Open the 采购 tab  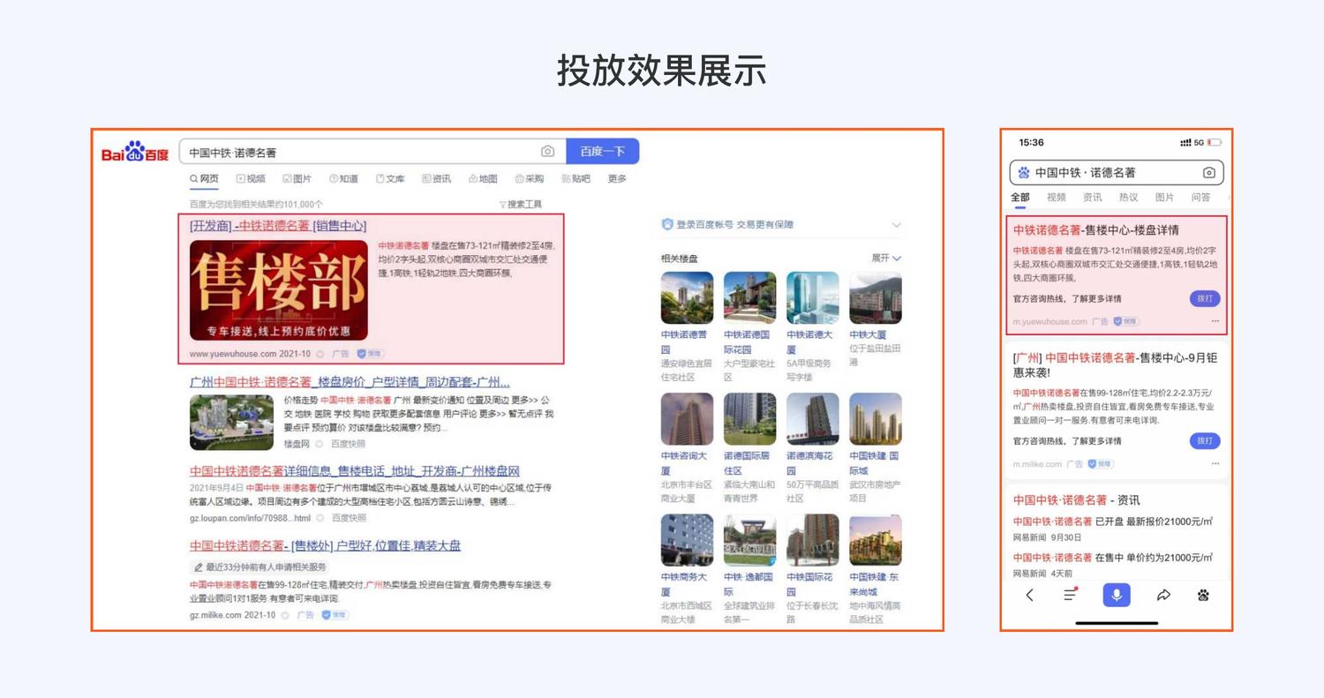530,178
